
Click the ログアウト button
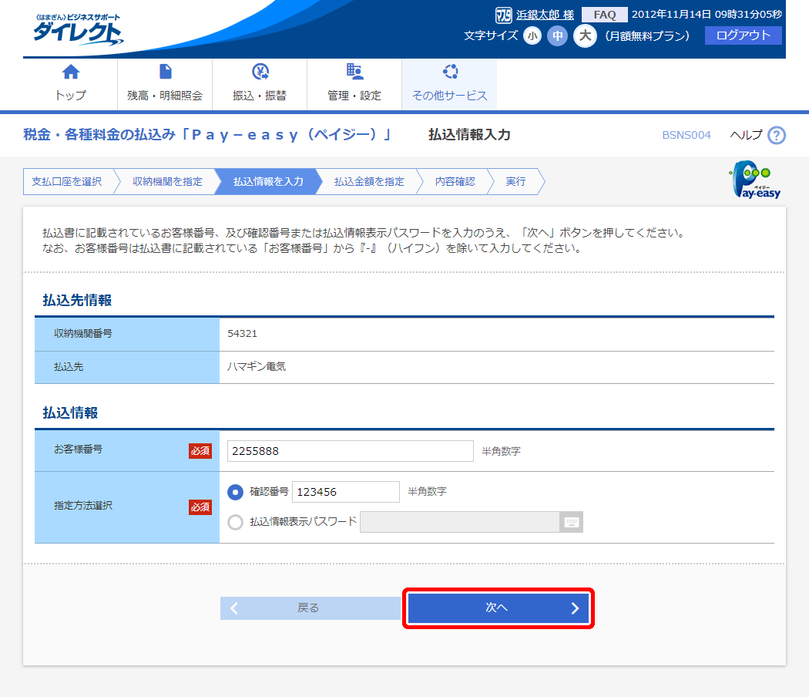click(x=743, y=35)
